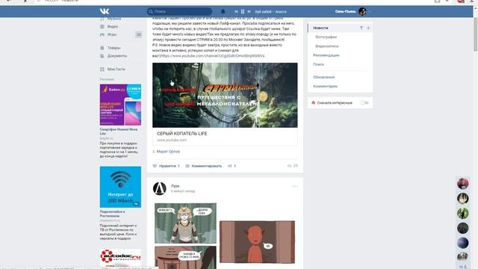
Task: Select Видеозаписи in right panel
Action: pos(327,46)
